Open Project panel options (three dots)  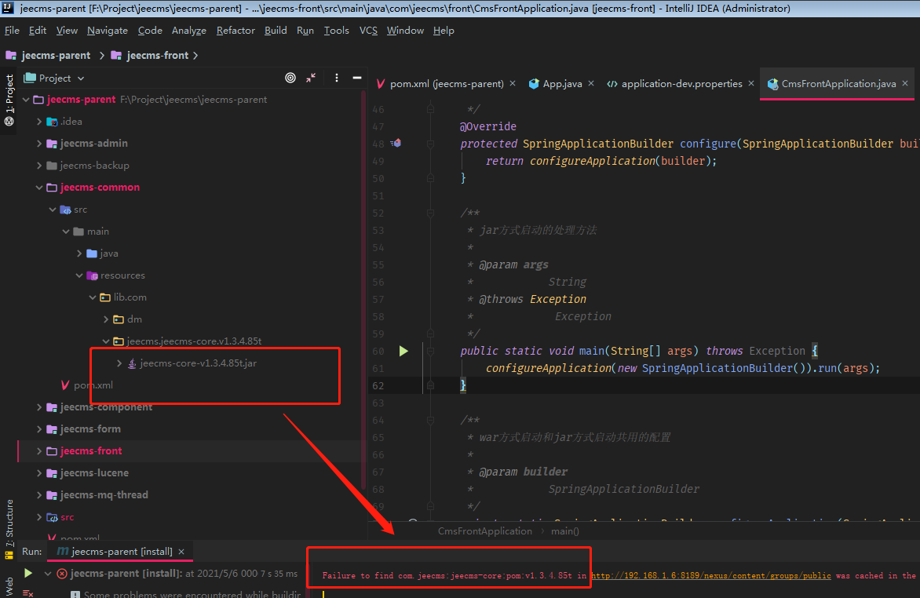[337, 78]
